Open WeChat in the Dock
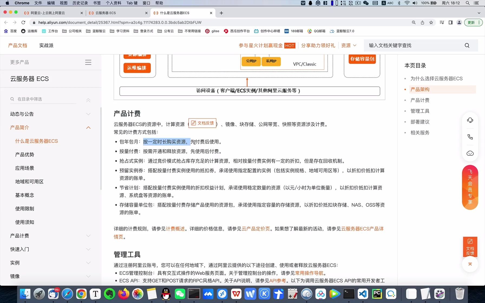Image resolution: width=485 pixels, height=303 pixels. click(x=180, y=294)
